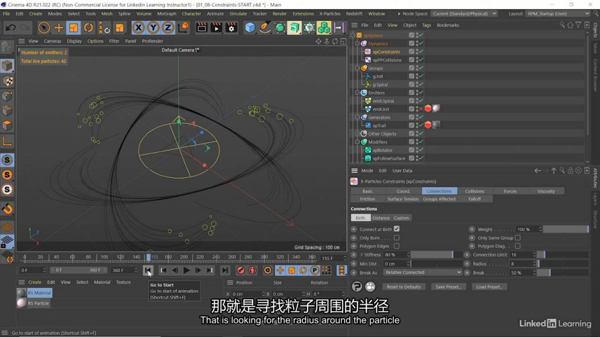This screenshot has width=600, height=337.
Task: Adjust the Weight slider
Action: [565, 229]
